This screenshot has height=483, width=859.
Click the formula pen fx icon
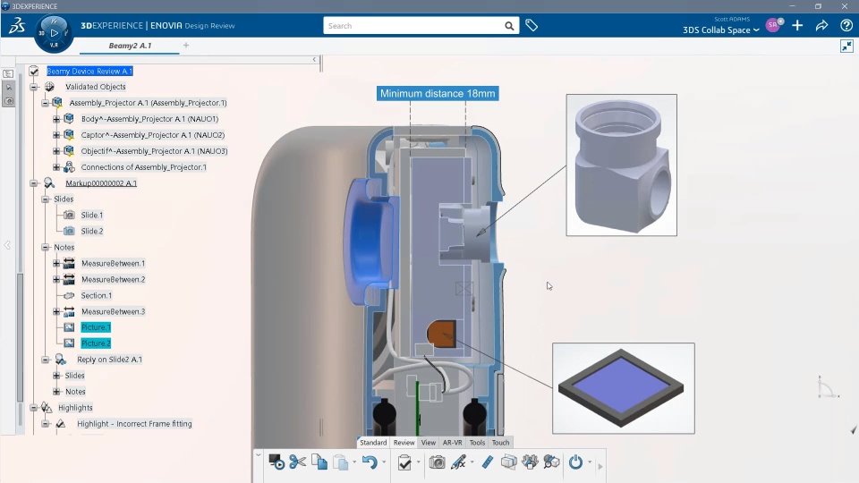458,462
